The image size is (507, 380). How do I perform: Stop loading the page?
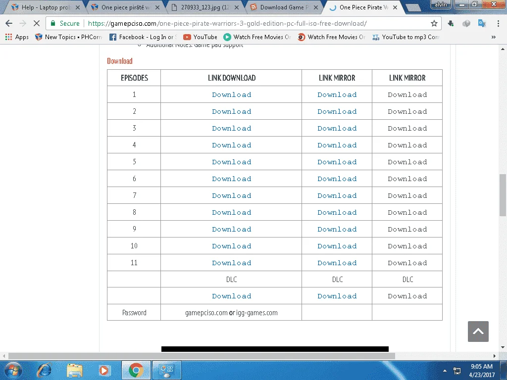point(37,23)
